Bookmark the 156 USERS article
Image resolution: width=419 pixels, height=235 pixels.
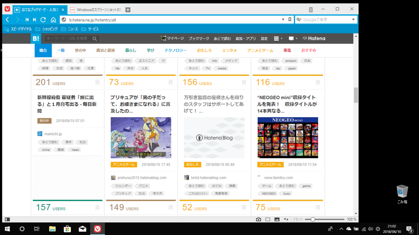[x=244, y=82]
